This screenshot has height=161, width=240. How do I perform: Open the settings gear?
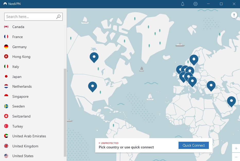coord(195,4)
